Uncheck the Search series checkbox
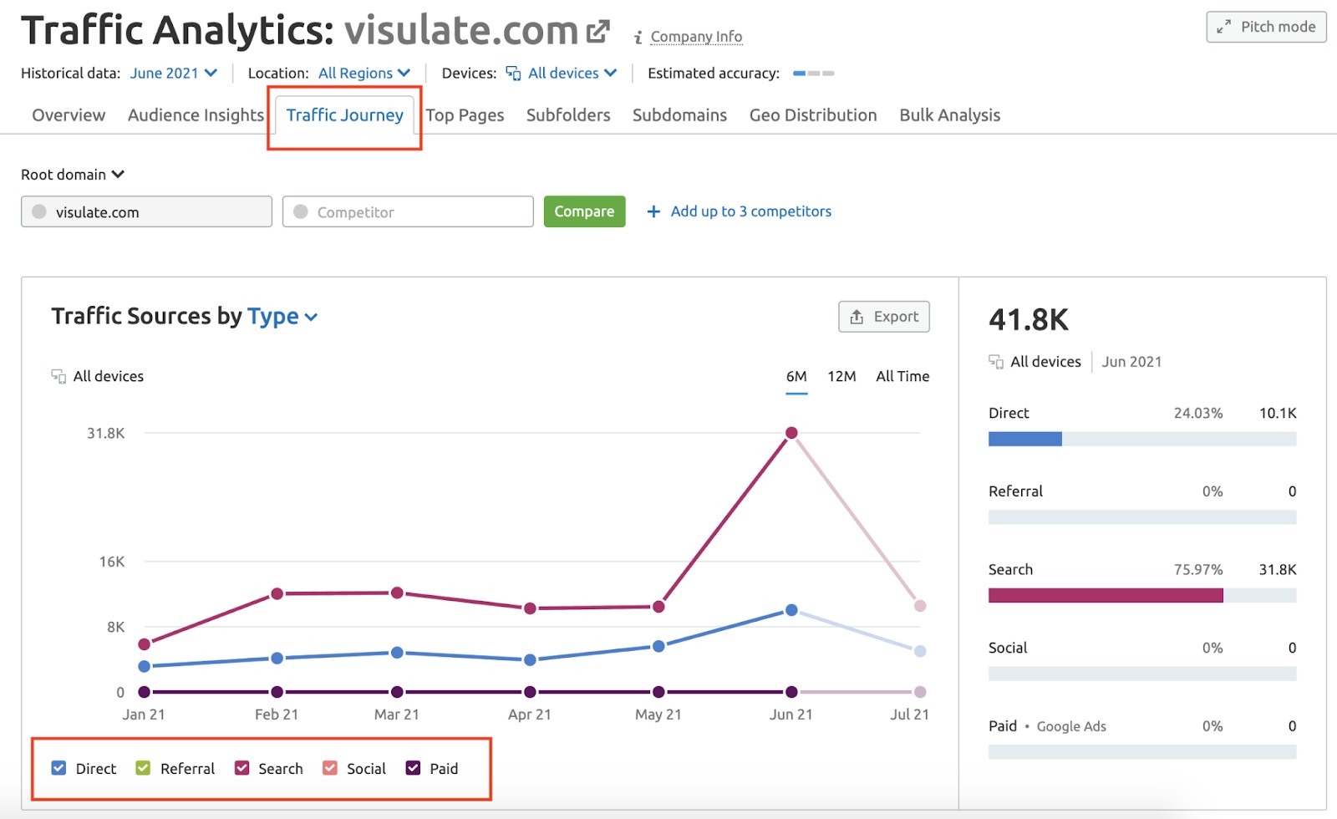The height and width of the screenshot is (819, 1337). pyautogui.click(x=241, y=768)
